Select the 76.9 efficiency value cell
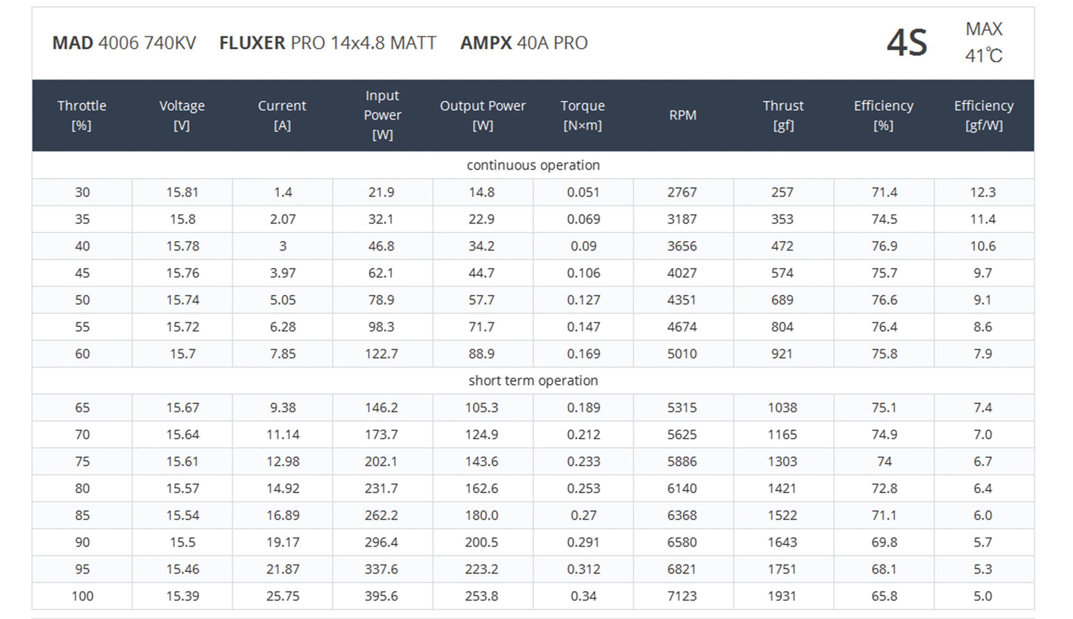Image resolution: width=1073 pixels, height=619 pixels. tap(884, 246)
